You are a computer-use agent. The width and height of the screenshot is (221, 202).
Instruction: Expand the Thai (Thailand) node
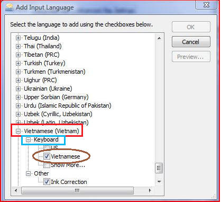[18, 46]
